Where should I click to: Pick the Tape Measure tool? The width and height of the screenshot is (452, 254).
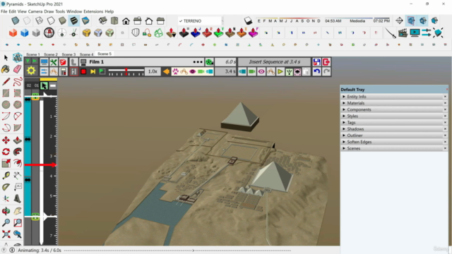pyautogui.click(x=6, y=176)
